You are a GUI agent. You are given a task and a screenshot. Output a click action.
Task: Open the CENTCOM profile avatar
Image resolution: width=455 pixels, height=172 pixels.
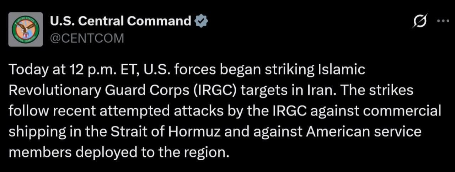26,29
